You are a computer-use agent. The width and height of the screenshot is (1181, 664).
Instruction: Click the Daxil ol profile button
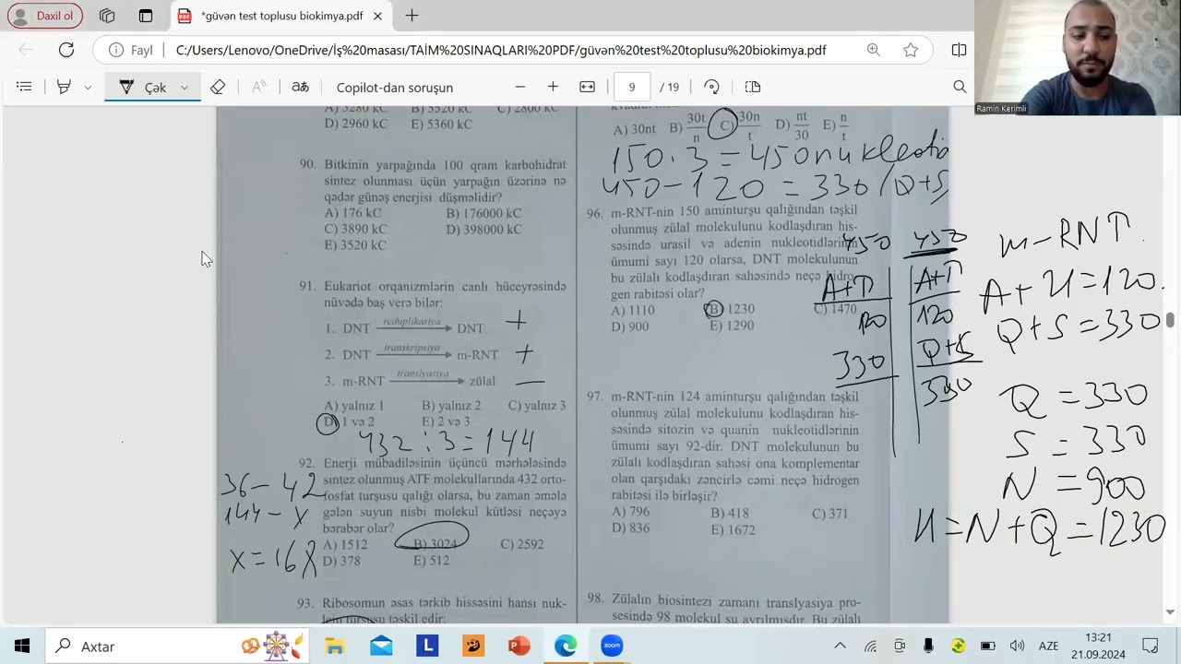tap(44, 16)
